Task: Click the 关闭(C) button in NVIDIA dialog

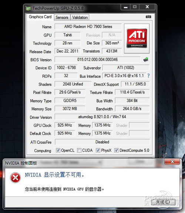Action: 163,202
